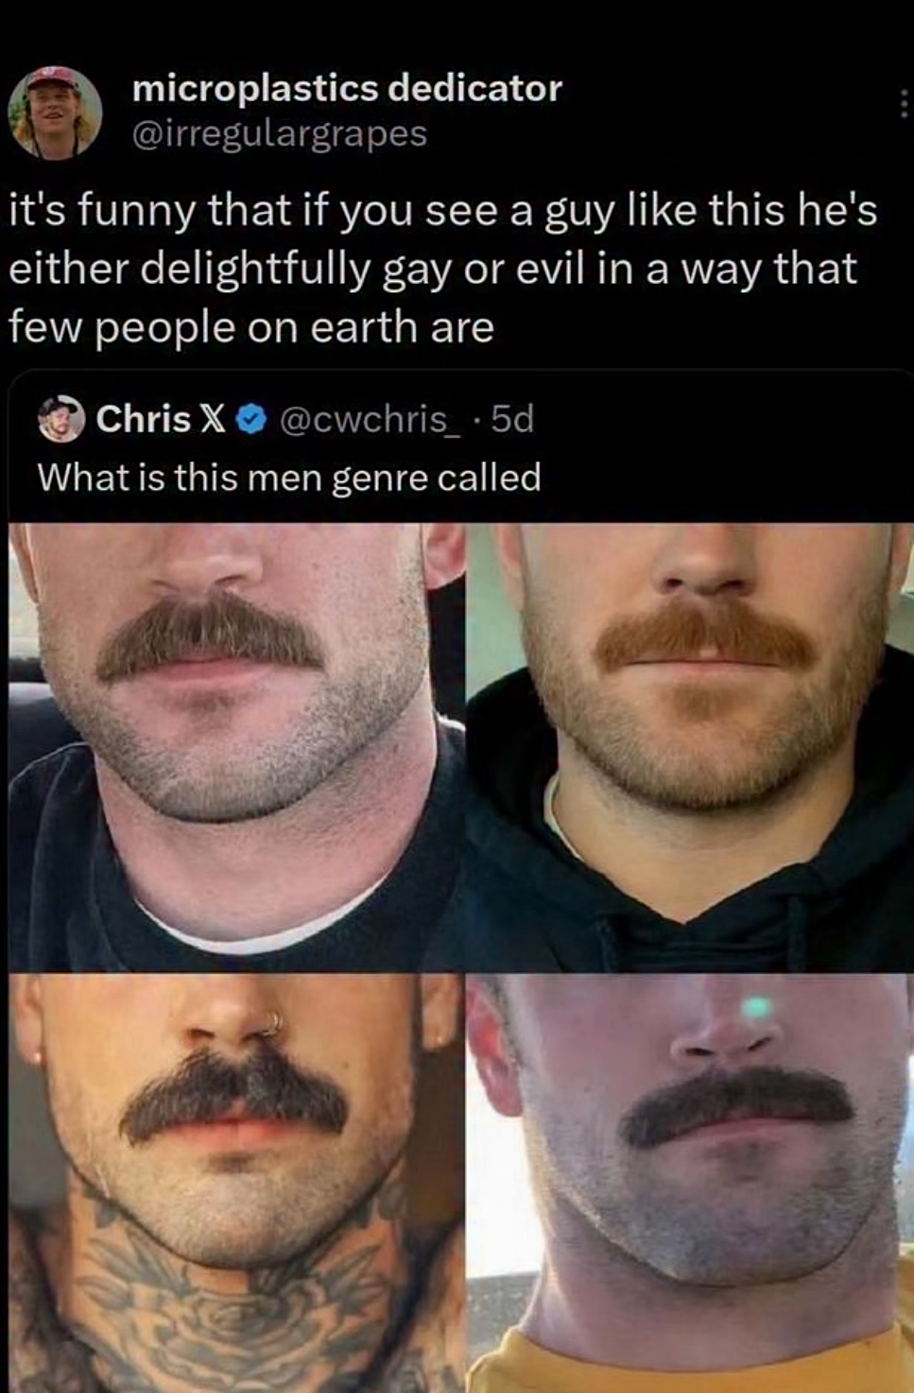Click the nose ring in the tattooed man's photo

coord(273,1023)
